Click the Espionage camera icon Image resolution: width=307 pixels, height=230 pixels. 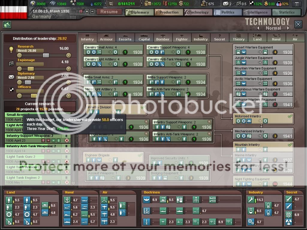point(11,63)
